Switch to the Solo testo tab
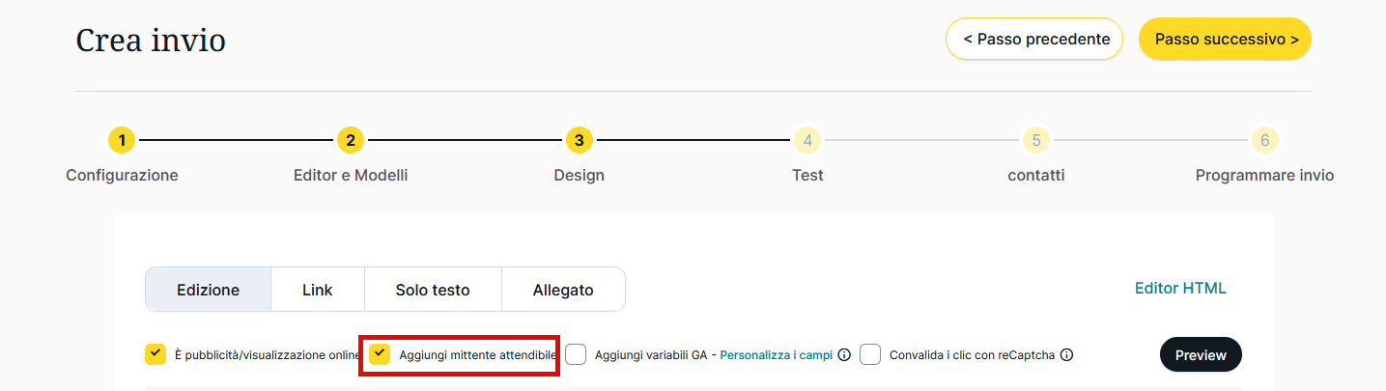 [433, 290]
